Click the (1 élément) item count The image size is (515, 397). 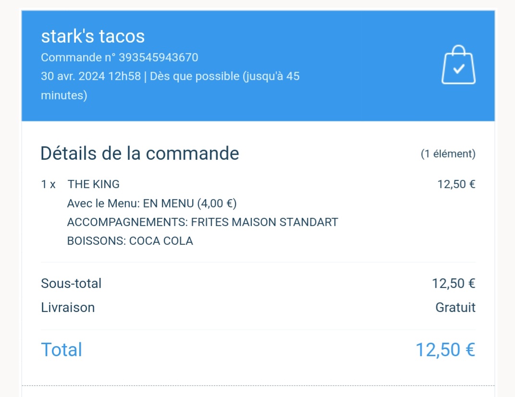(448, 154)
